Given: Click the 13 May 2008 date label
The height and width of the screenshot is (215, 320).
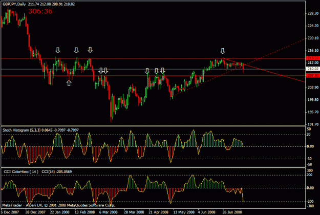Looking at the screenshot, I should [184, 212].
